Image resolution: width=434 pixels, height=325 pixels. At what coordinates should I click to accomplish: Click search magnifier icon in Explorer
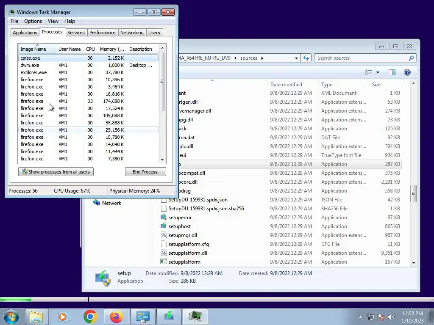(x=411, y=58)
